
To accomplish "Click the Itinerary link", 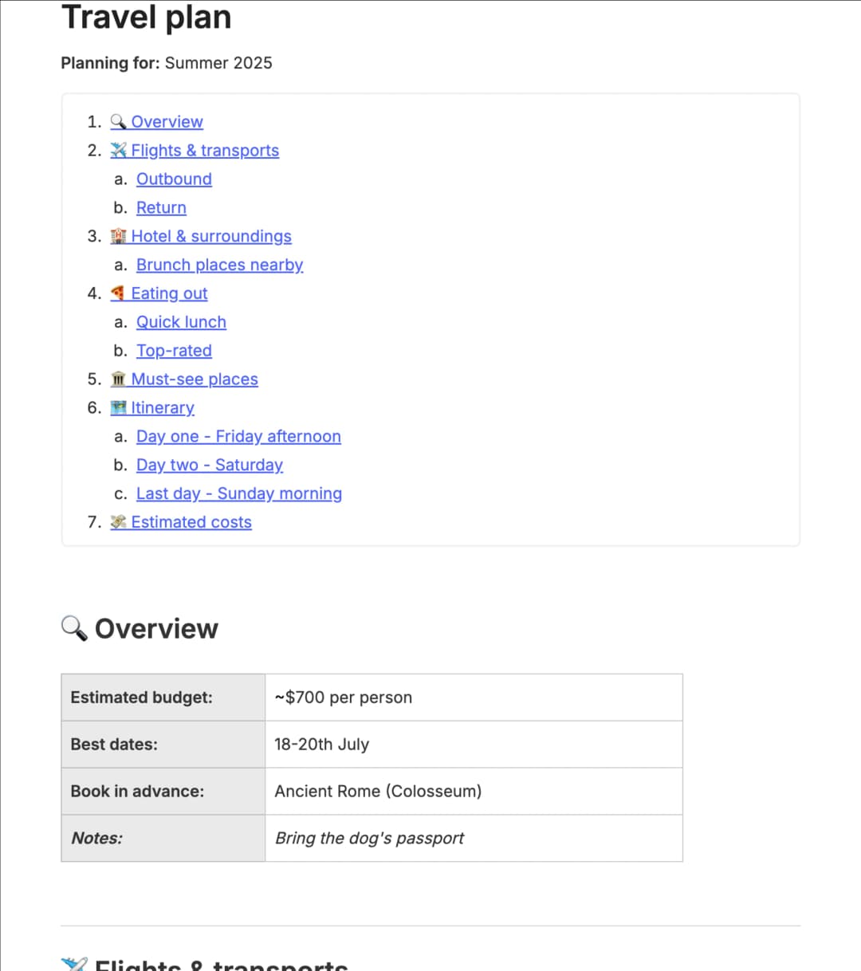I will 163,408.
